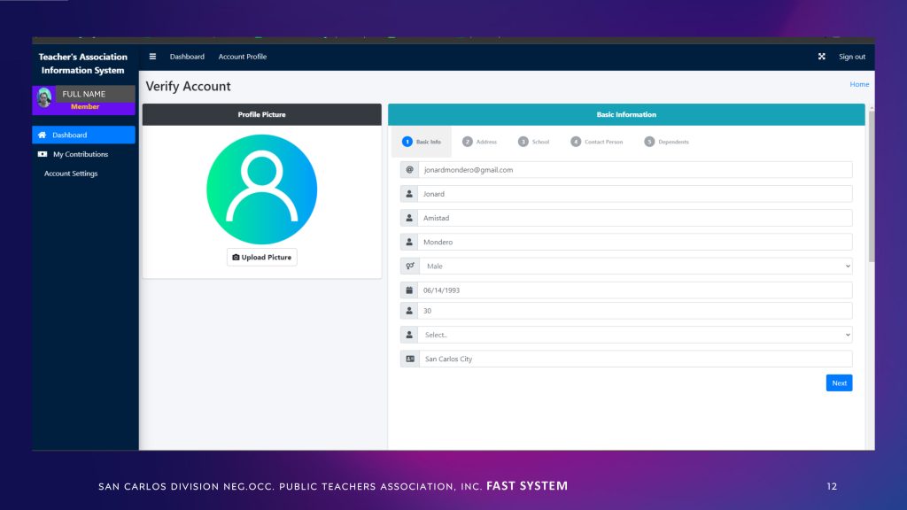907x510 pixels.
Task: Click the Basic Information panel header
Action: point(626,114)
